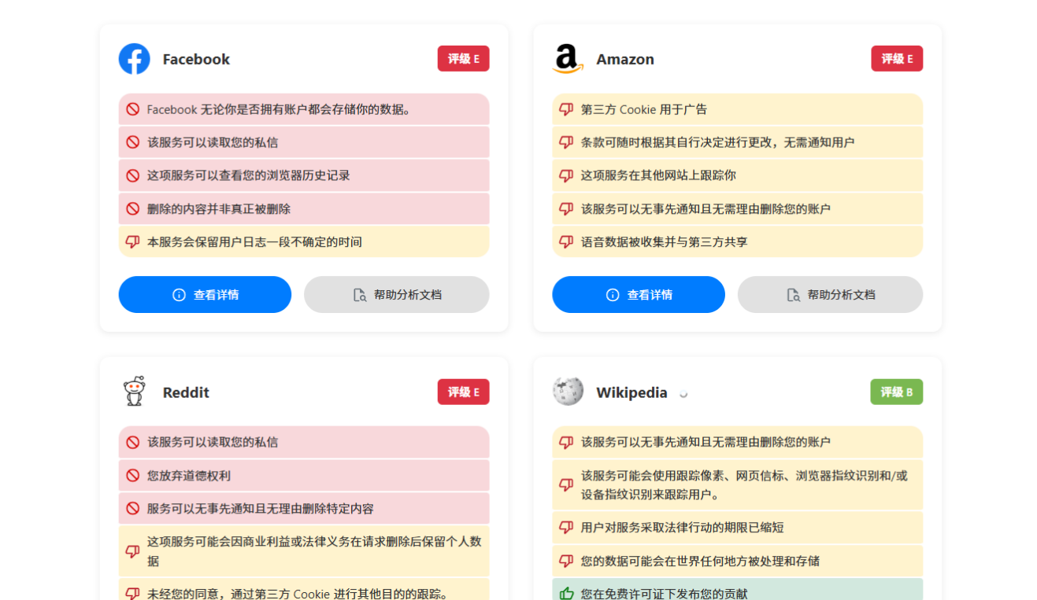Click thumbs-down icon beside 您的数据可能会在世界任何地方

(x=566, y=561)
